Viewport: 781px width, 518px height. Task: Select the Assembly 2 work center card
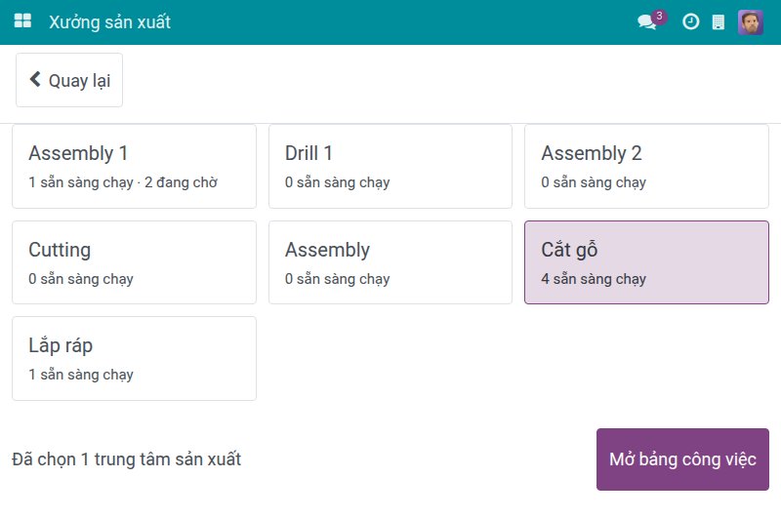[x=646, y=166]
